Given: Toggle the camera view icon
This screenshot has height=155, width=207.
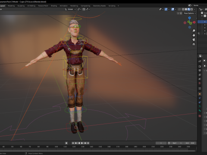Looking at the screenshot, I should click(x=194, y=40).
